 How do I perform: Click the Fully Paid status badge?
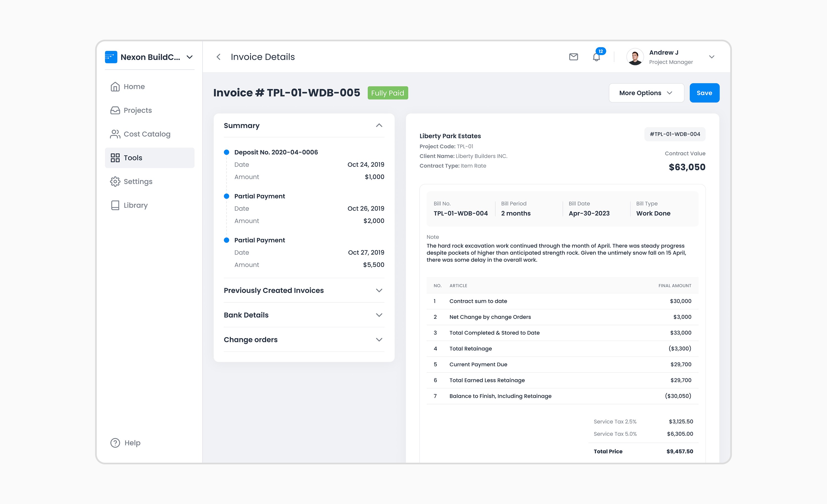[x=388, y=93]
